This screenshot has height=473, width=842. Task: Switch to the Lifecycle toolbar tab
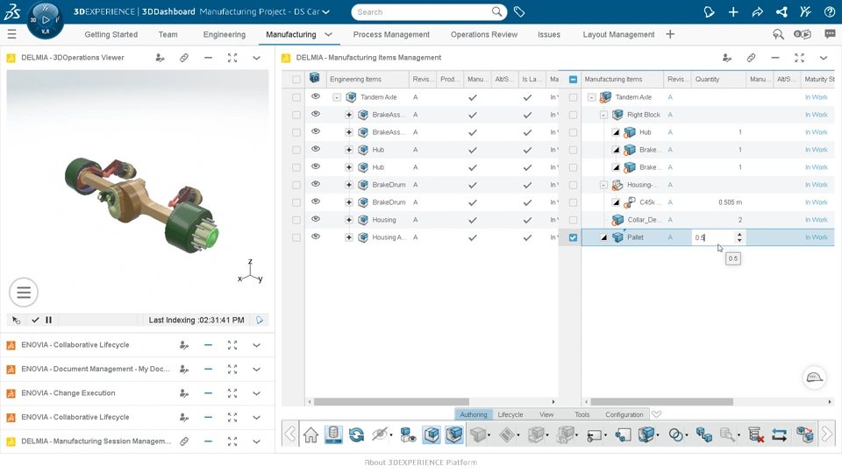pyautogui.click(x=510, y=414)
